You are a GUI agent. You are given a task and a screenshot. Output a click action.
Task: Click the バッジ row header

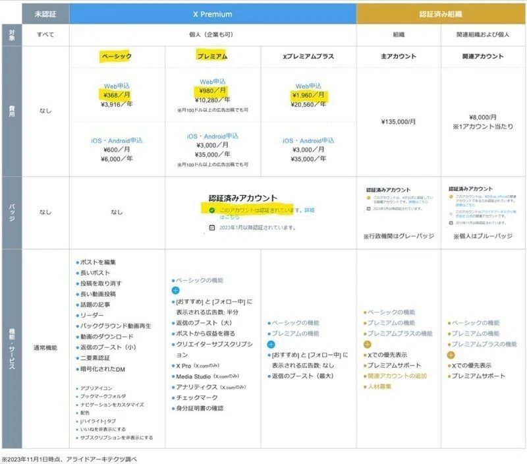tap(12, 213)
